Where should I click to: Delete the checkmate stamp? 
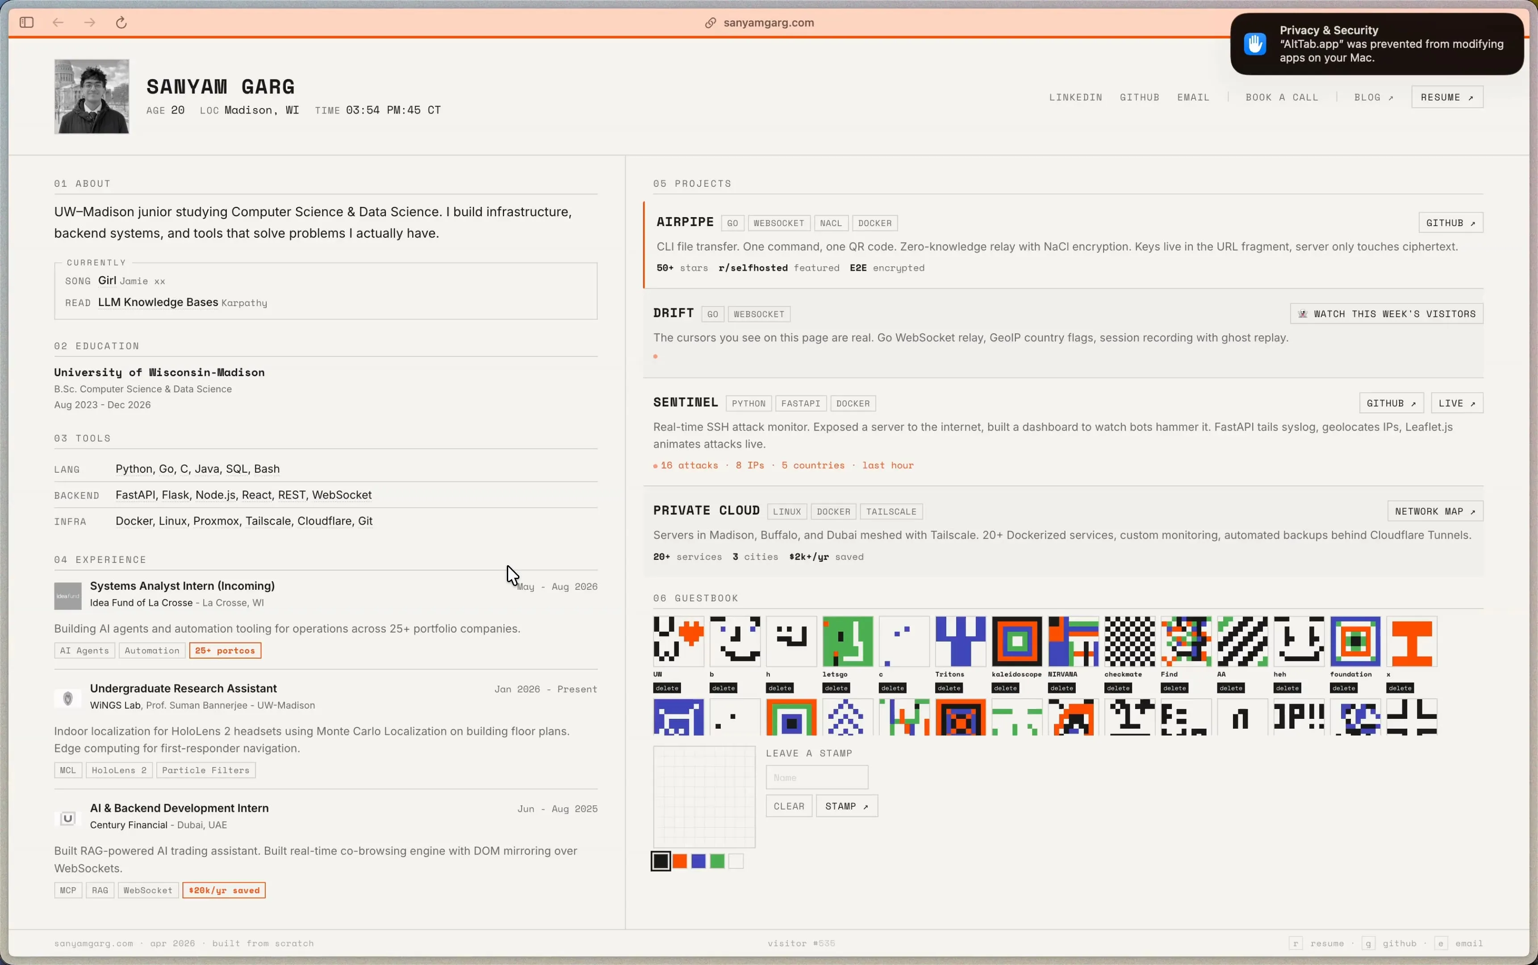pyautogui.click(x=1118, y=688)
